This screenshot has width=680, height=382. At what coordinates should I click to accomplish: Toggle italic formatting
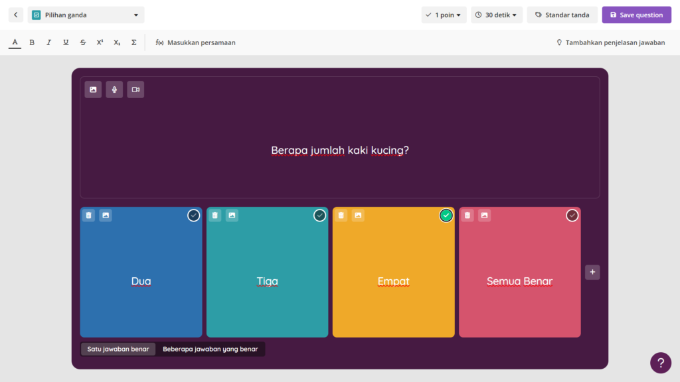pyautogui.click(x=48, y=42)
